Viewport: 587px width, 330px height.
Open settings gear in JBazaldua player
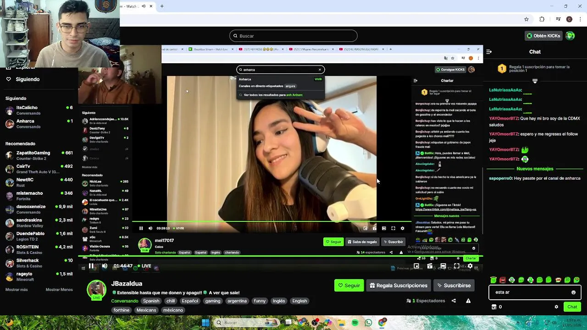click(x=470, y=266)
